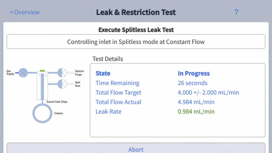Click the Septum Purge valve icon

pos(62,73)
